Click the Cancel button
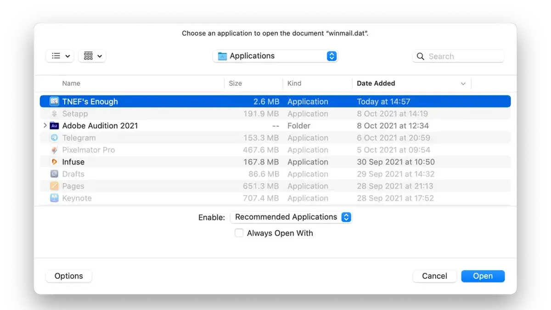The width and height of the screenshot is (551, 310). click(x=434, y=276)
